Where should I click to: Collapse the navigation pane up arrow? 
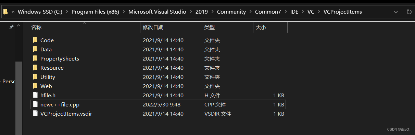(x=18, y=26)
